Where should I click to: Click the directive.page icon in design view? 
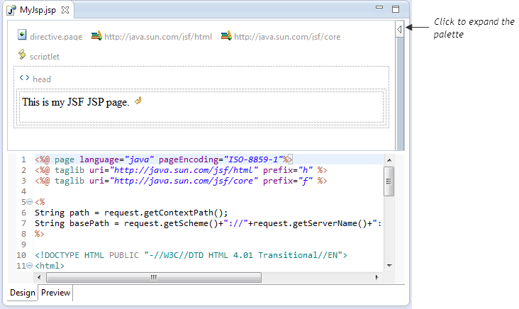pyautogui.click(x=22, y=35)
